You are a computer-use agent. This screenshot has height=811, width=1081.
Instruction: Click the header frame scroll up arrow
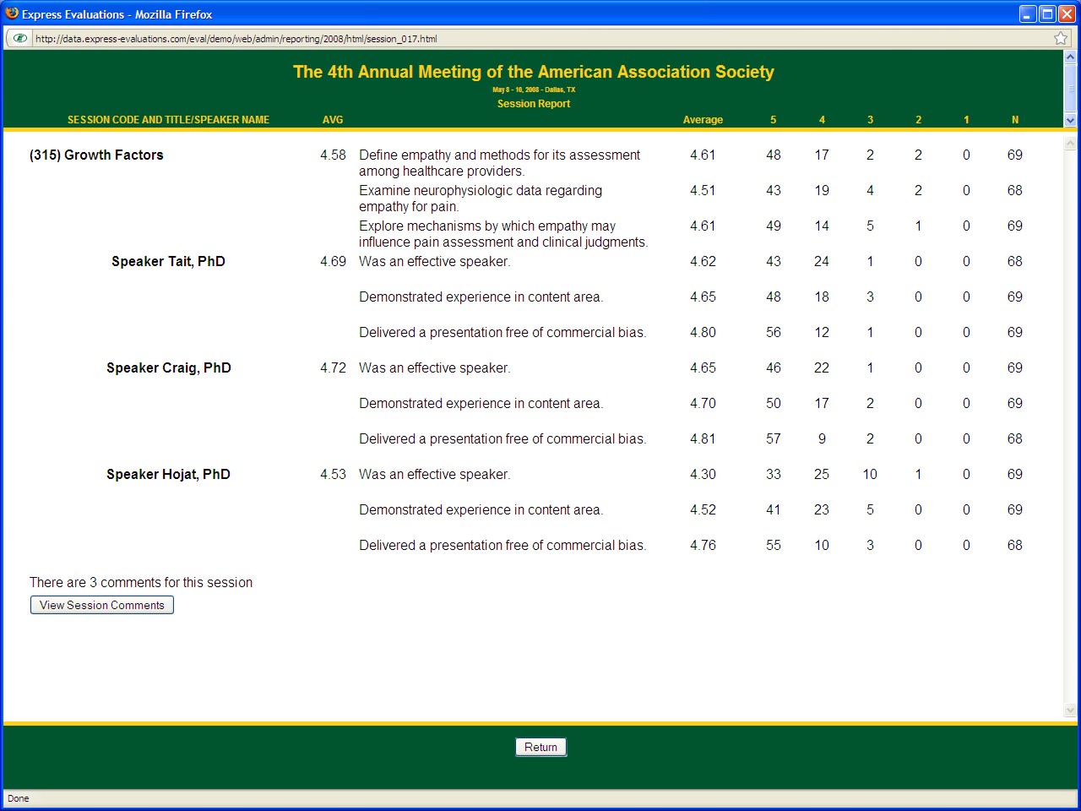coord(1070,57)
